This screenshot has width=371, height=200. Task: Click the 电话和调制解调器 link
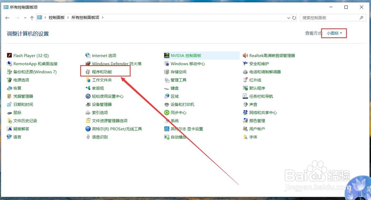pos(265,72)
